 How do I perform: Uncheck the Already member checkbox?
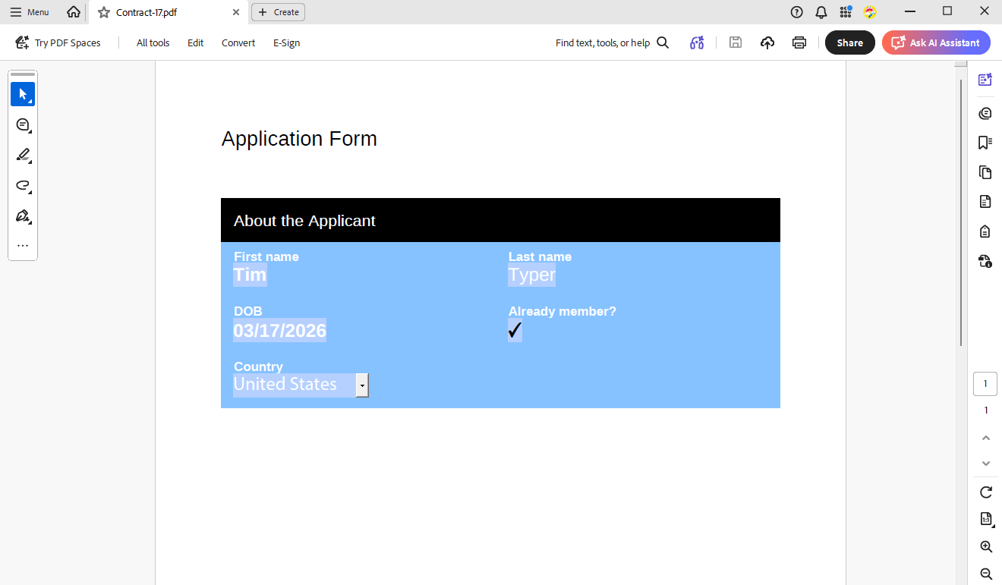pyautogui.click(x=515, y=331)
